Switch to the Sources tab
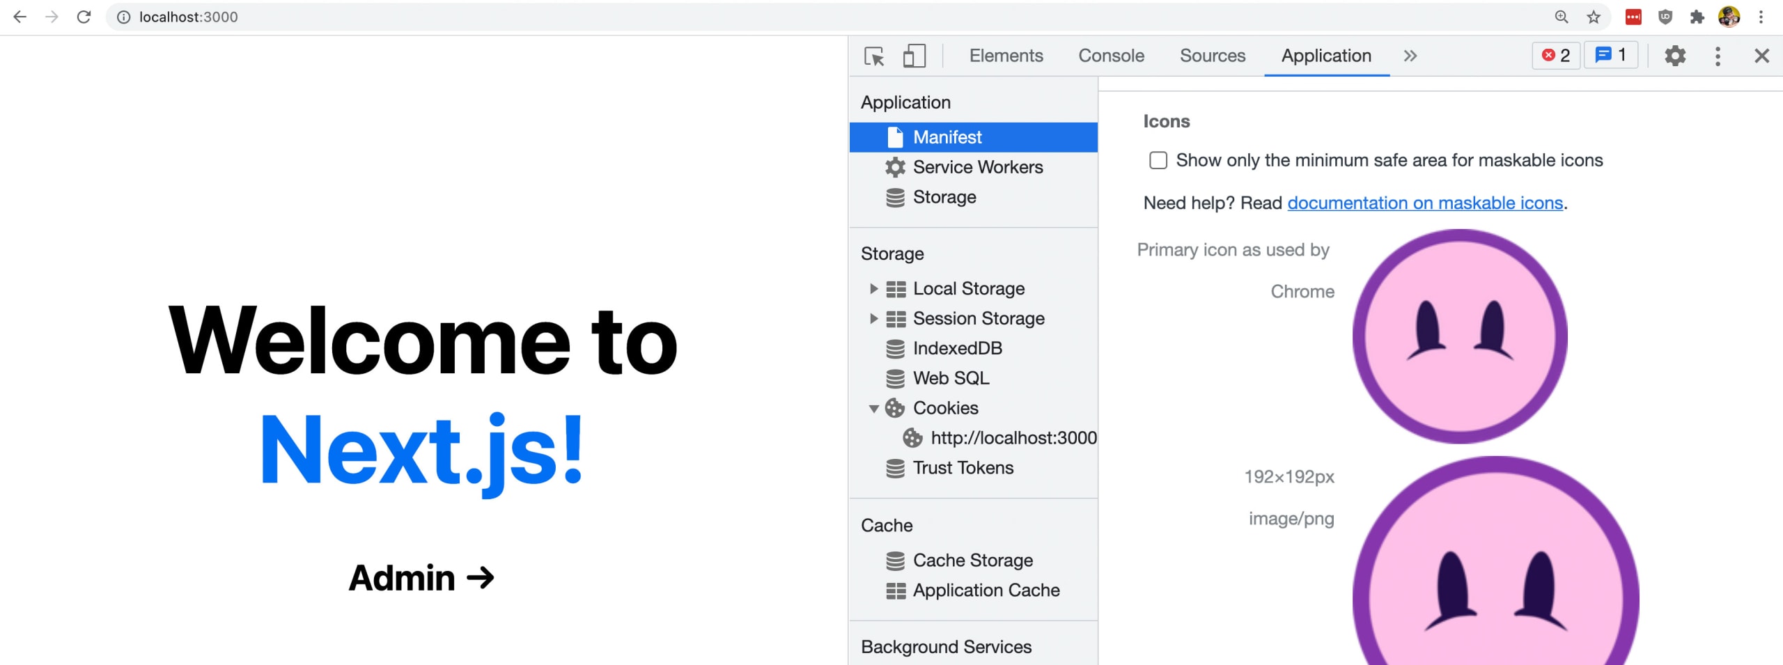Image resolution: width=1783 pixels, height=665 pixels. (1213, 56)
